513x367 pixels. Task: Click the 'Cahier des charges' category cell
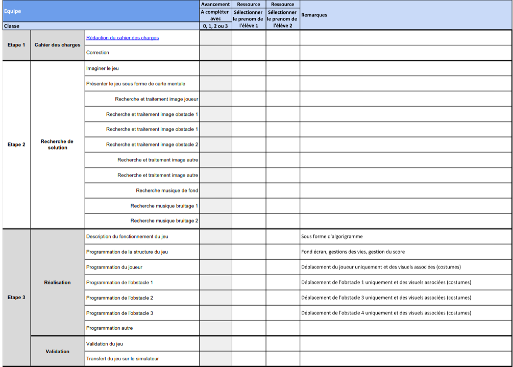(x=57, y=45)
